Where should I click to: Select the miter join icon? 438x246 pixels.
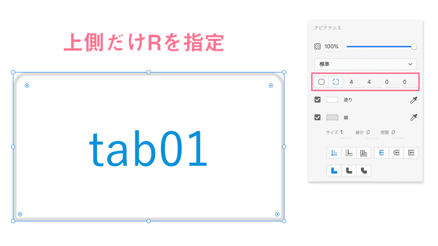tap(334, 171)
